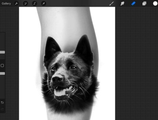Open the Adjustments magic wand menu
Viewport: 158px width, 120px height.
[26, 3]
